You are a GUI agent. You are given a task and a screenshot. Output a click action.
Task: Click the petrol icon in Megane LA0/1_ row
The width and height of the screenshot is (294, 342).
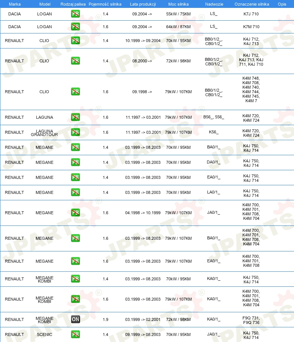75,192
